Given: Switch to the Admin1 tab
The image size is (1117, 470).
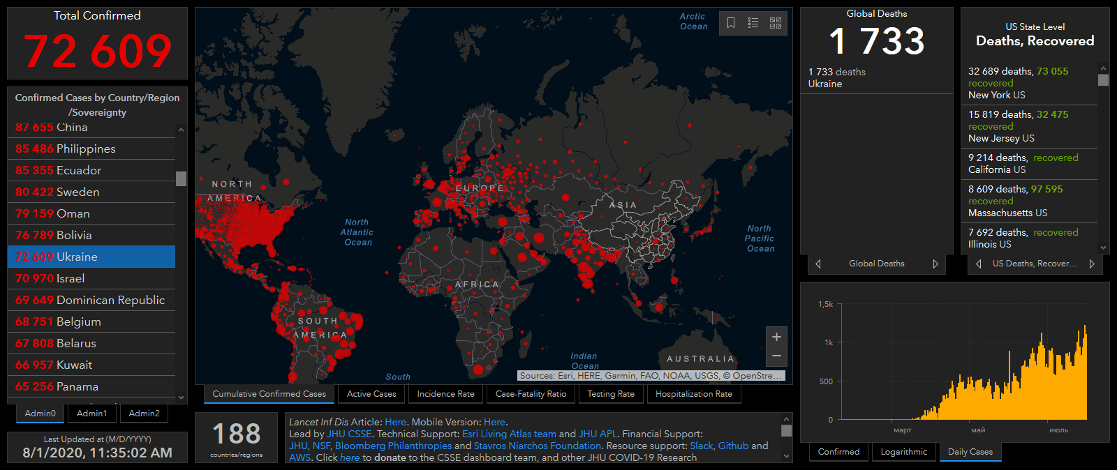Looking at the screenshot, I should tap(92, 414).
